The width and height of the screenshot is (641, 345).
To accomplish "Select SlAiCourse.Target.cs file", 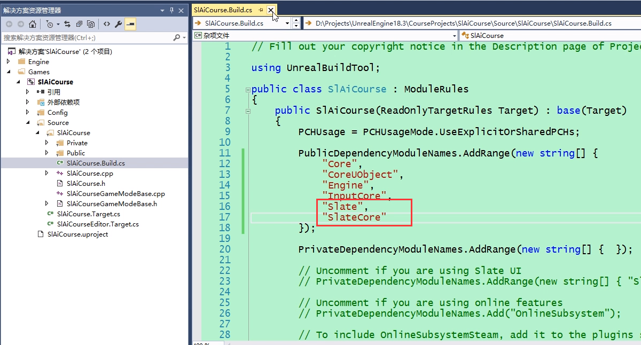I will click(x=89, y=214).
